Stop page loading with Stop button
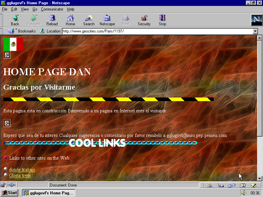 click(x=162, y=20)
